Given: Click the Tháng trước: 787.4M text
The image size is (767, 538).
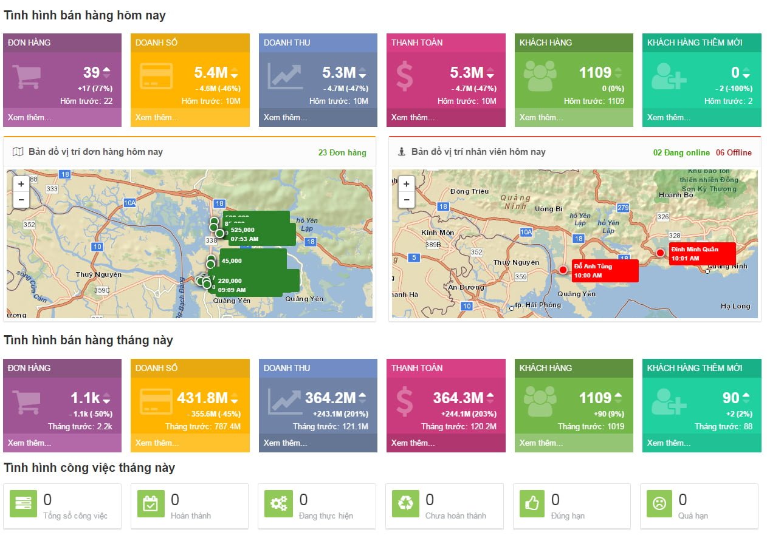Looking at the screenshot, I should (x=203, y=426).
